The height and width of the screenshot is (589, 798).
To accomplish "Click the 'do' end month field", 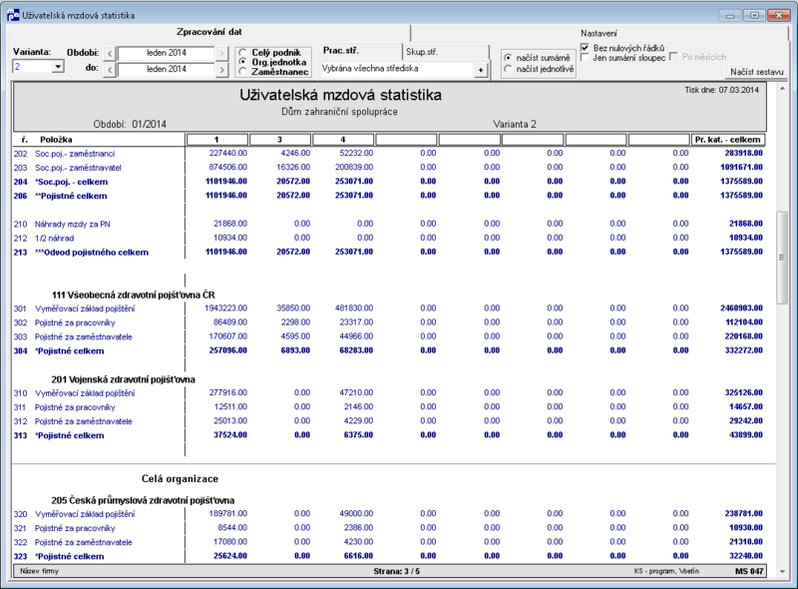I will tap(166, 69).
